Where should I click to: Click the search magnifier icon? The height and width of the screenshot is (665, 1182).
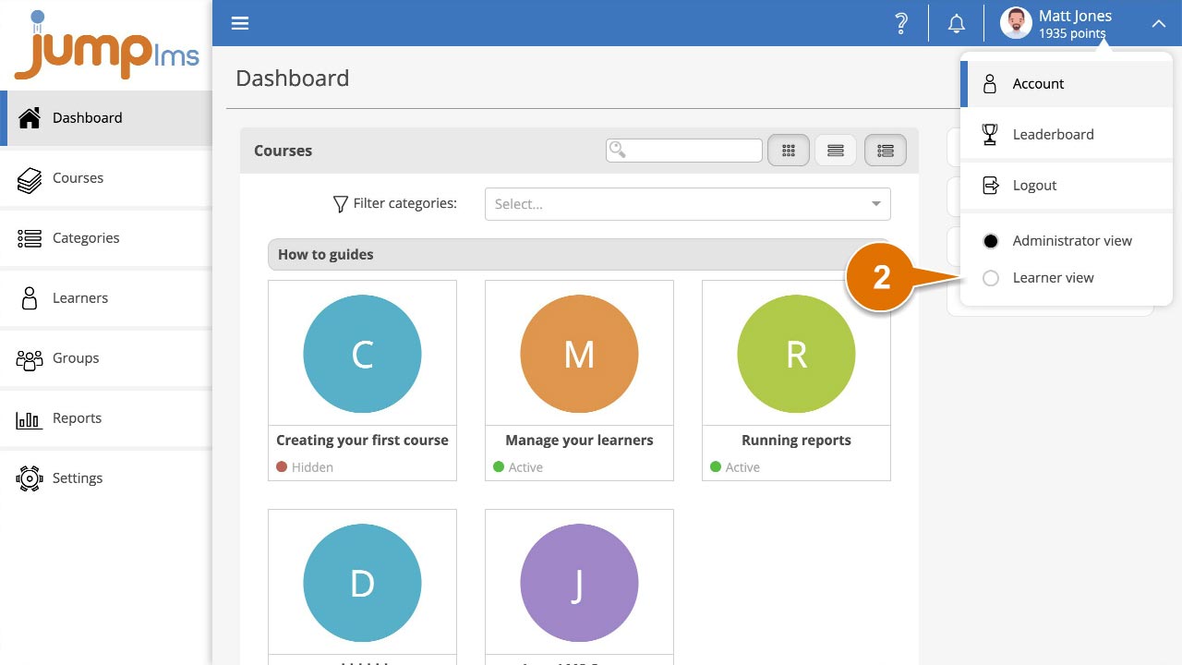(618, 150)
